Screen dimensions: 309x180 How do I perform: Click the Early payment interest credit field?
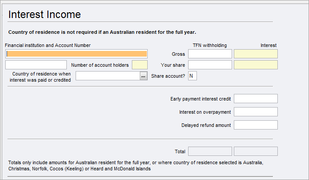[255, 99]
